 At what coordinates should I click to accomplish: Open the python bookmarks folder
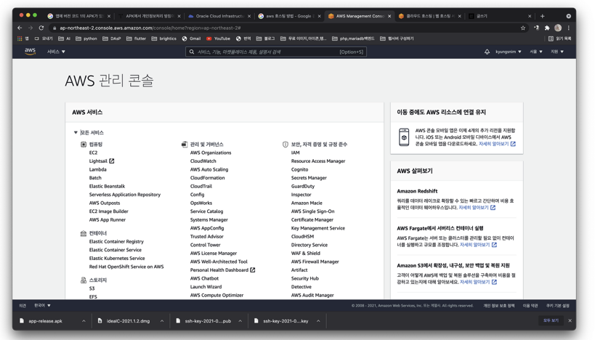(x=86, y=39)
